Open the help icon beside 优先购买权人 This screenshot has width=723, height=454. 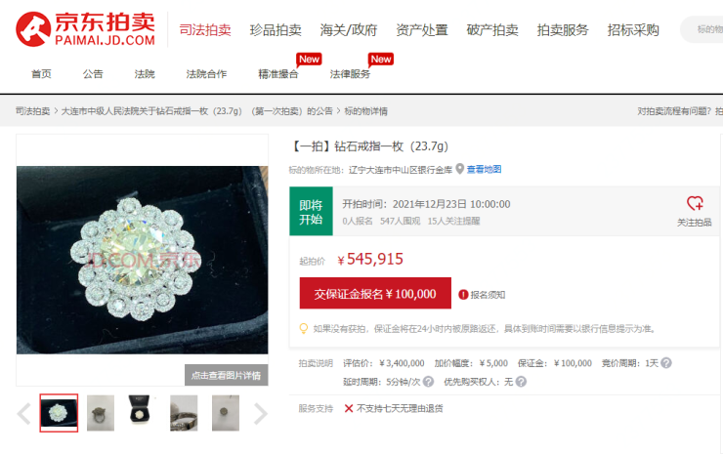click(521, 382)
